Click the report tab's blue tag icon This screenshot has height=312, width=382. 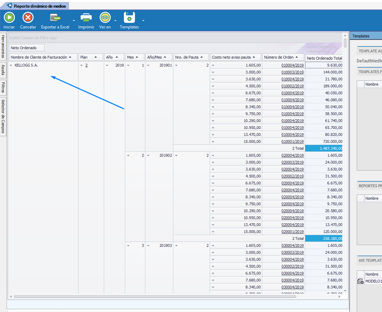point(9,6)
